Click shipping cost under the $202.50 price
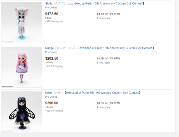The image size is (179, 137). (x=54, y=66)
